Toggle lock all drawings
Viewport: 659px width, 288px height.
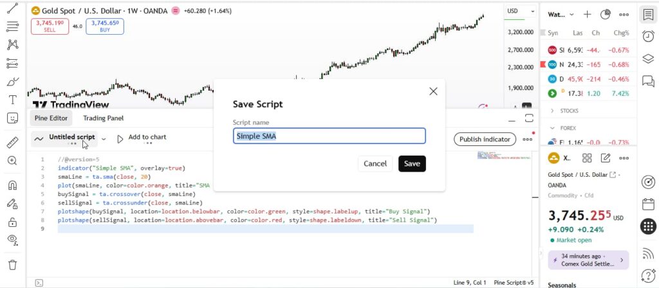[x=12, y=222]
